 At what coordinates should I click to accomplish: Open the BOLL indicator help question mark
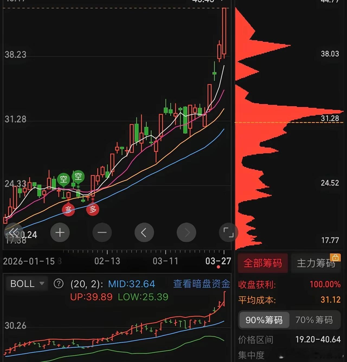[59, 284]
